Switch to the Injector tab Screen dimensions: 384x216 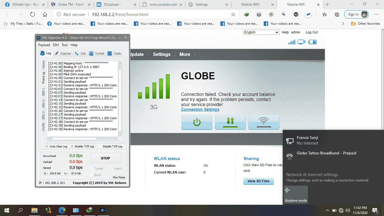coord(63,53)
